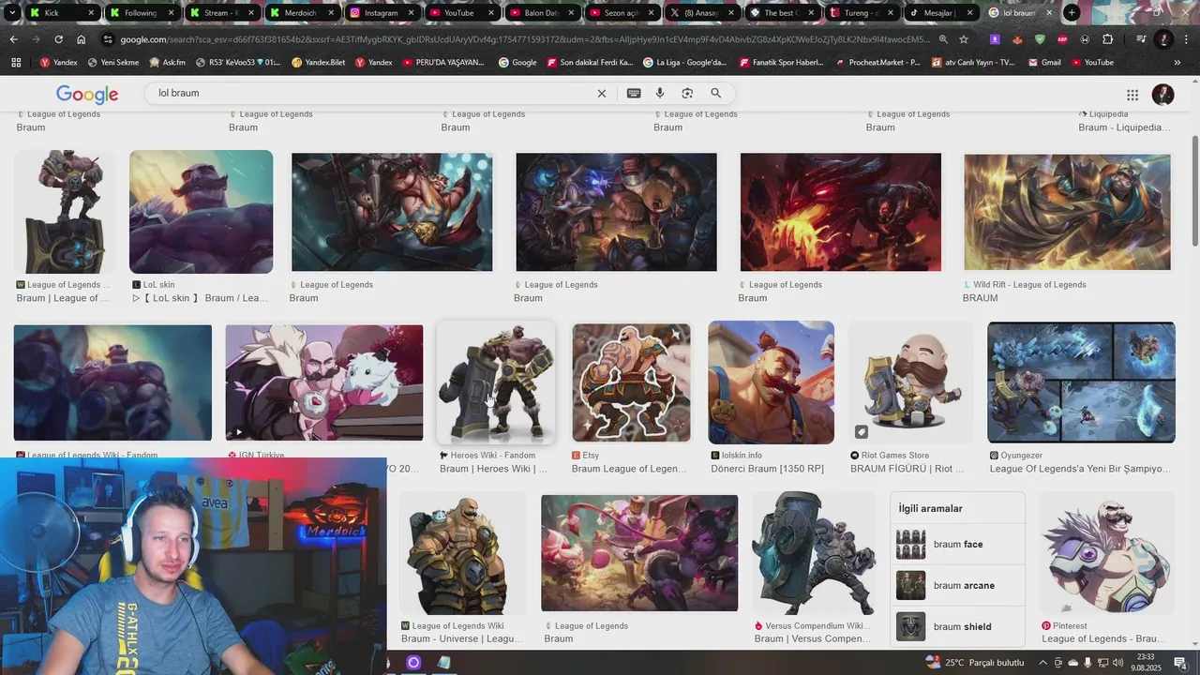Open the Windows notification center
This screenshot has width=1200, height=675.
(x=1181, y=663)
